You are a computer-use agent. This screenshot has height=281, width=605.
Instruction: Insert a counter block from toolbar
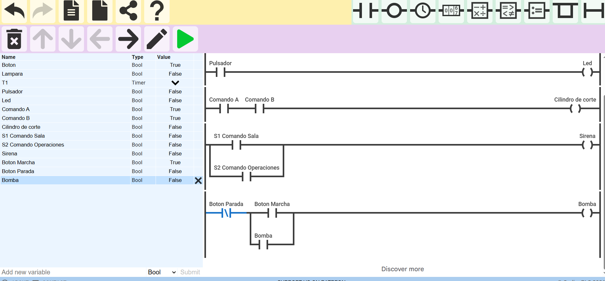[x=451, y=11]
